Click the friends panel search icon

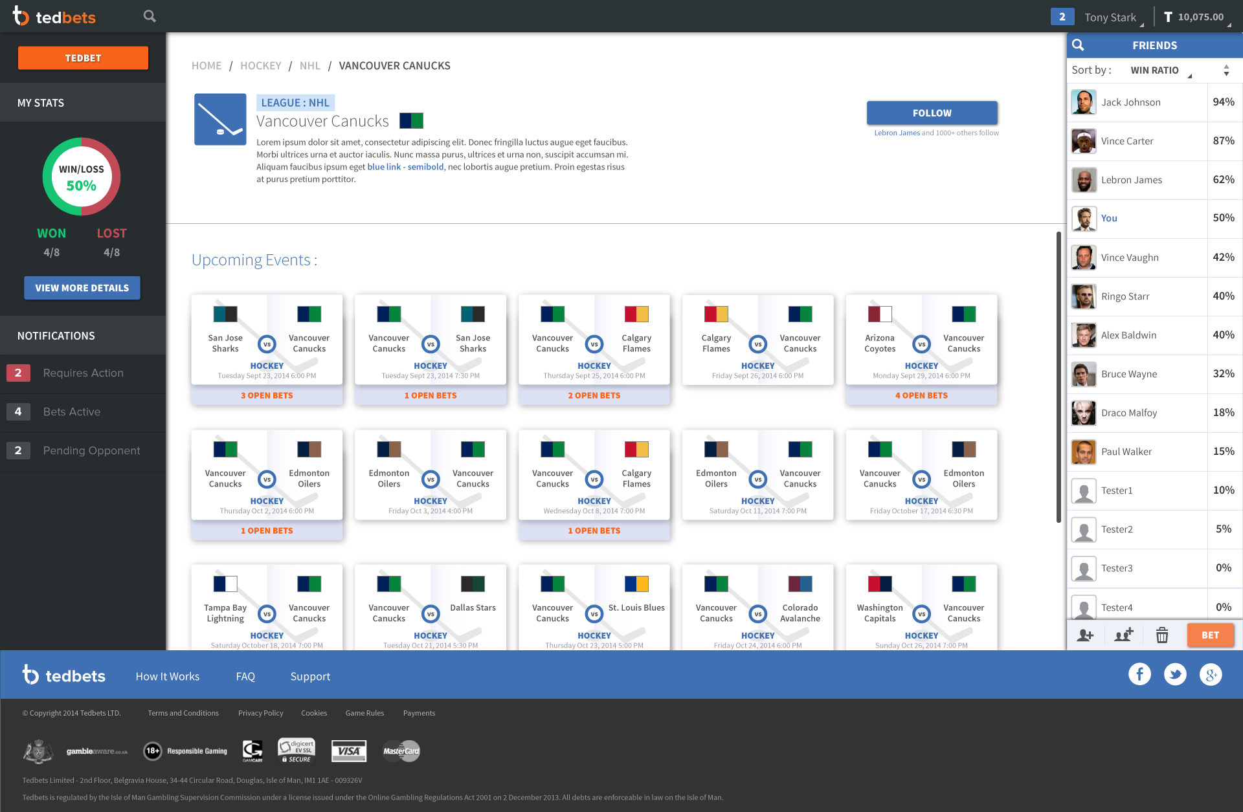click(x=1078, y=45)
